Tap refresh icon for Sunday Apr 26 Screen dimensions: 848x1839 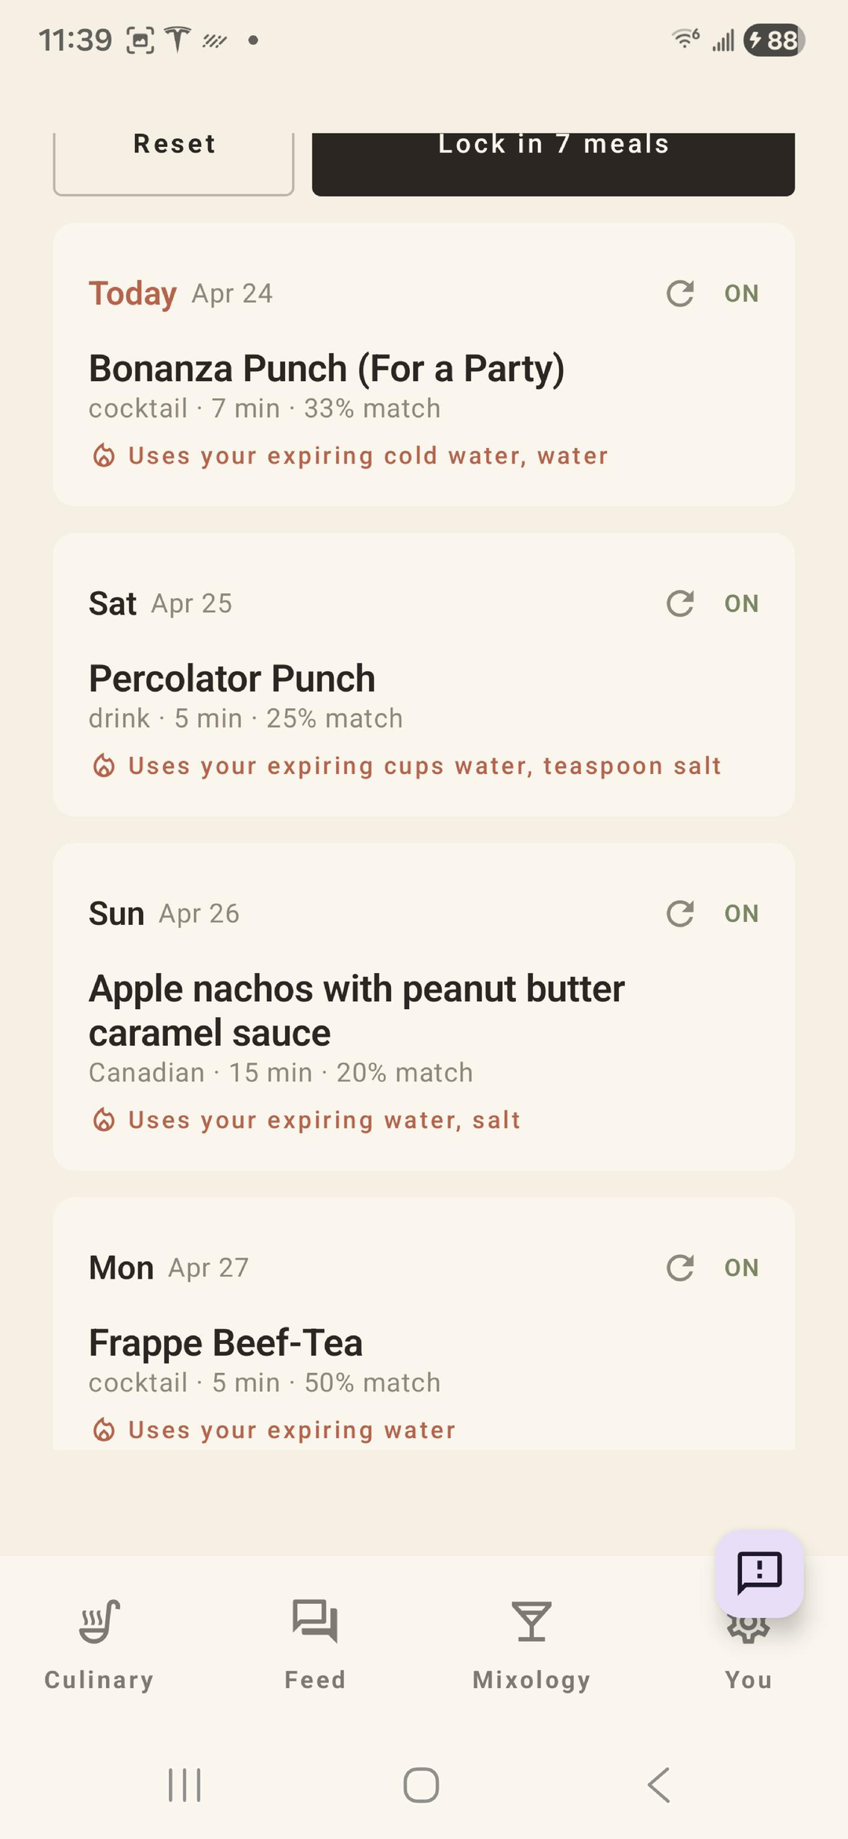point(680,913)
